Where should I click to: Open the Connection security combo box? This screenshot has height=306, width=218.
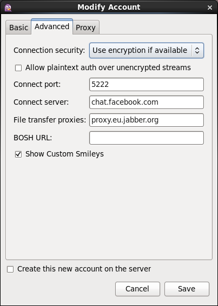point(147,51)
